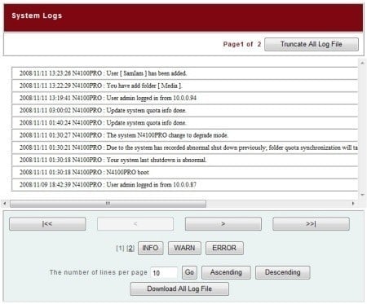Click the horizontal scrollbar thumb
Viewport: 367px width, 304px height.
[x=108, y=204]
